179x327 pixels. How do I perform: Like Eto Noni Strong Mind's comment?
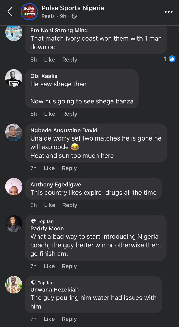tap(49, 60)
